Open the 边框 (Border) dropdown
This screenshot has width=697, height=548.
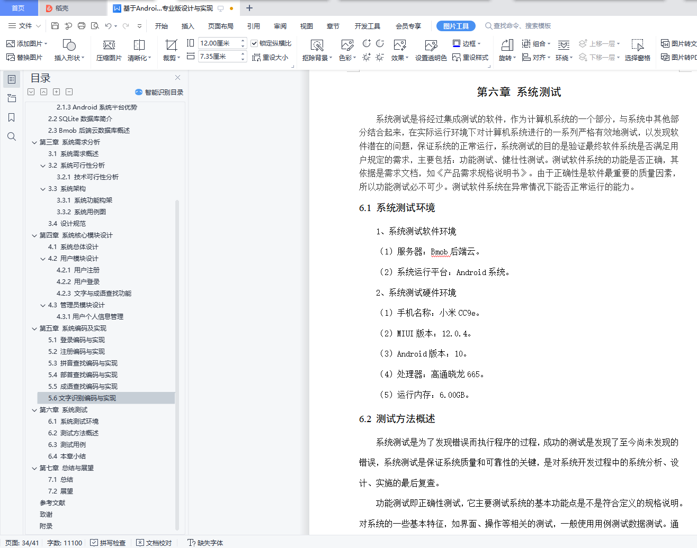(x=467, y=43)
